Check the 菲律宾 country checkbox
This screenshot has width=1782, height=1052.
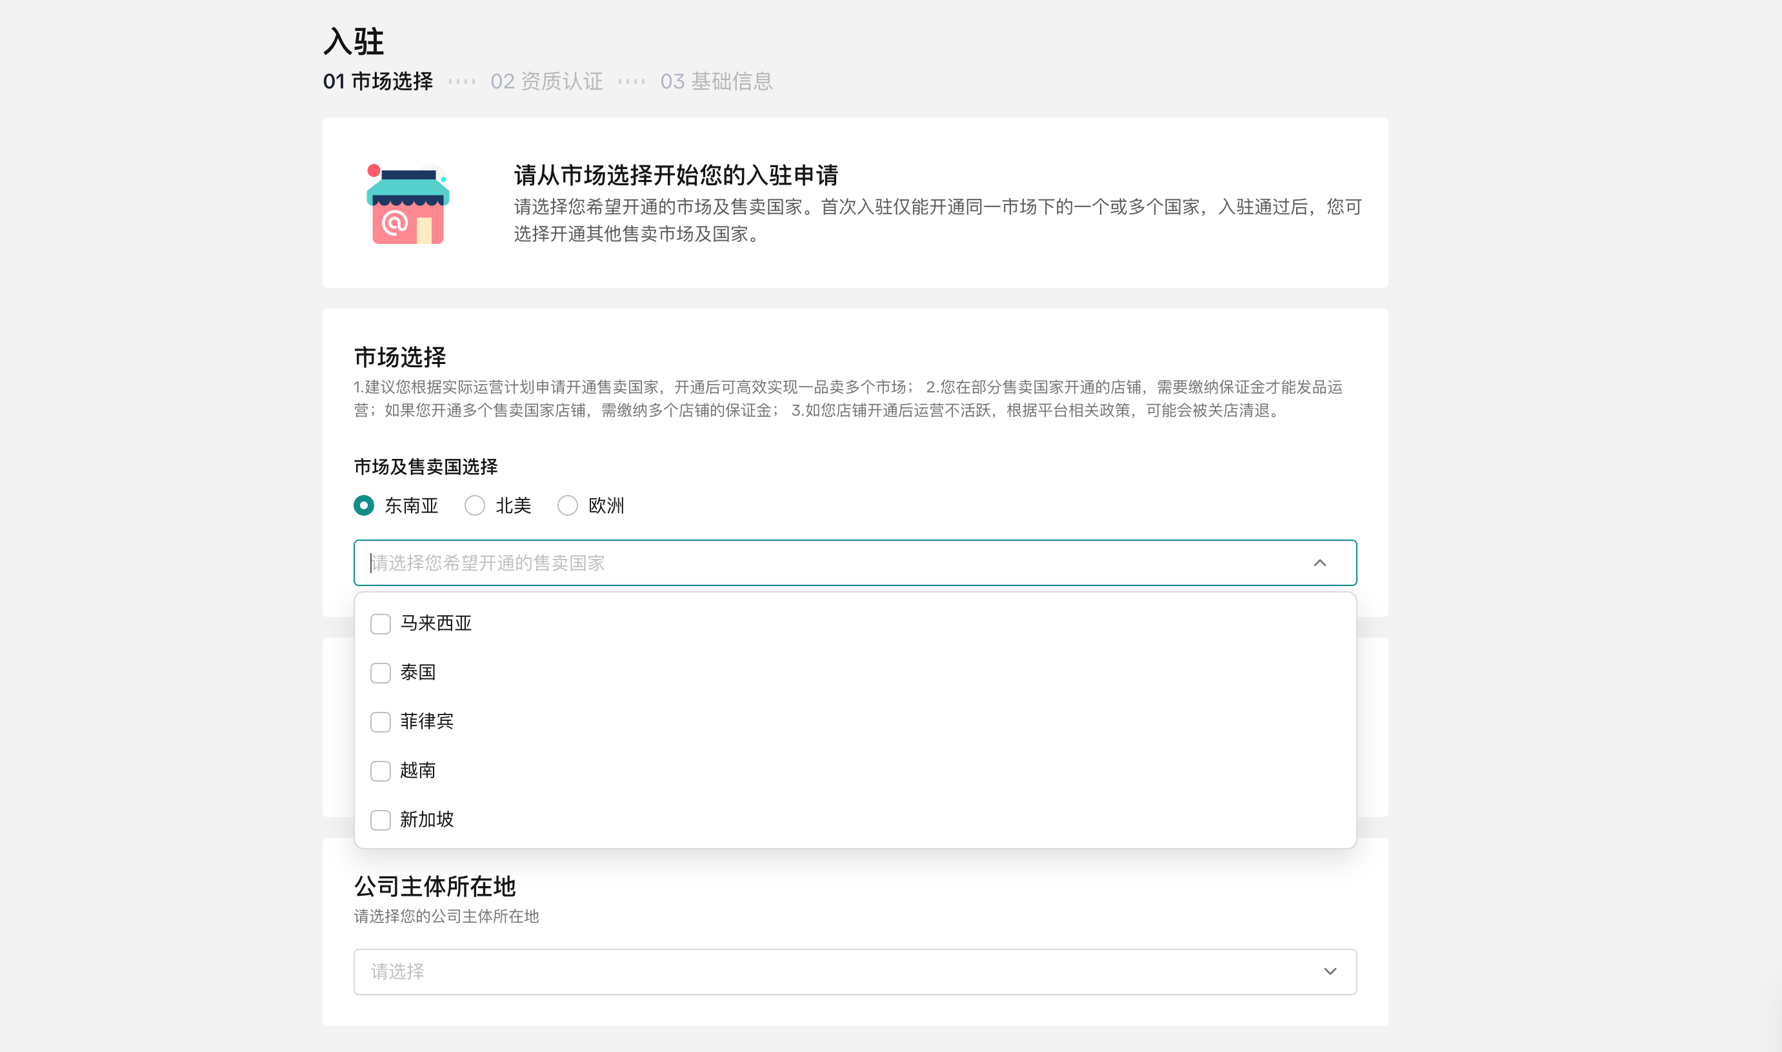[x=381, y=722]
